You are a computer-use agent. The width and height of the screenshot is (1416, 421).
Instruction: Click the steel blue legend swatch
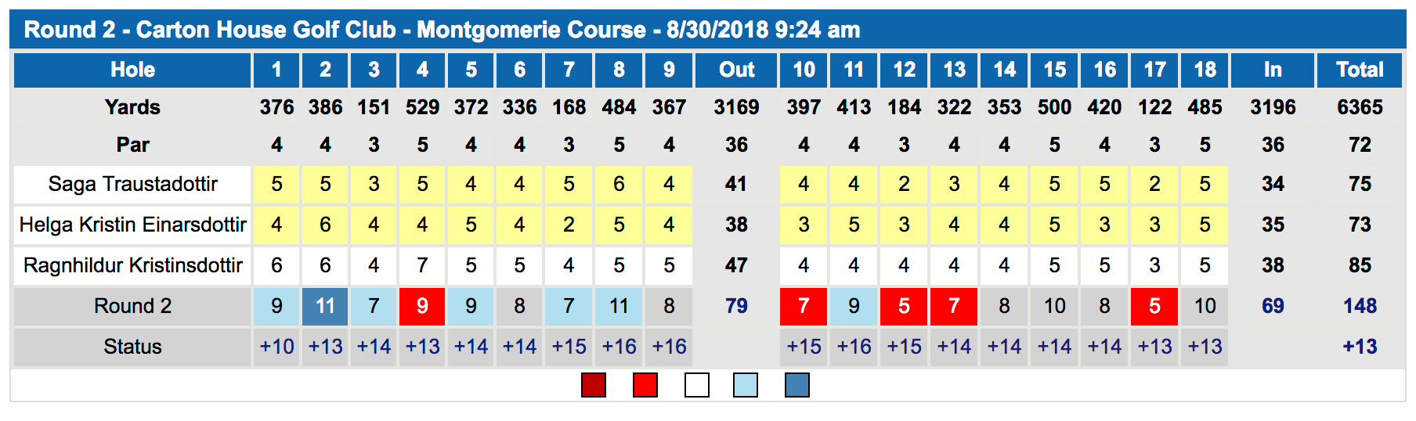797,385
